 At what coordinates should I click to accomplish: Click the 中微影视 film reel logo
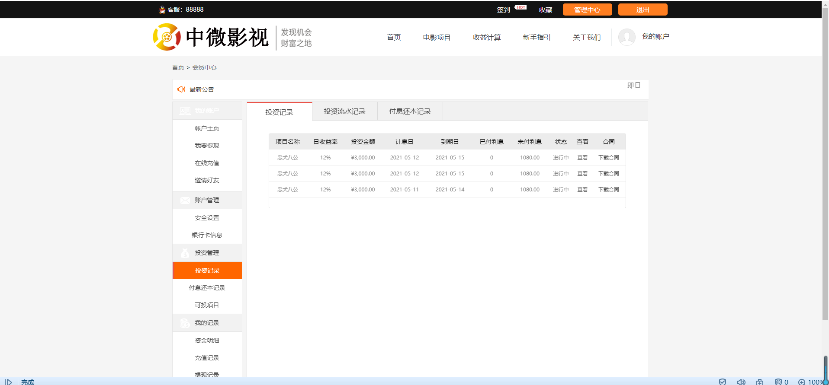[167, 37]
